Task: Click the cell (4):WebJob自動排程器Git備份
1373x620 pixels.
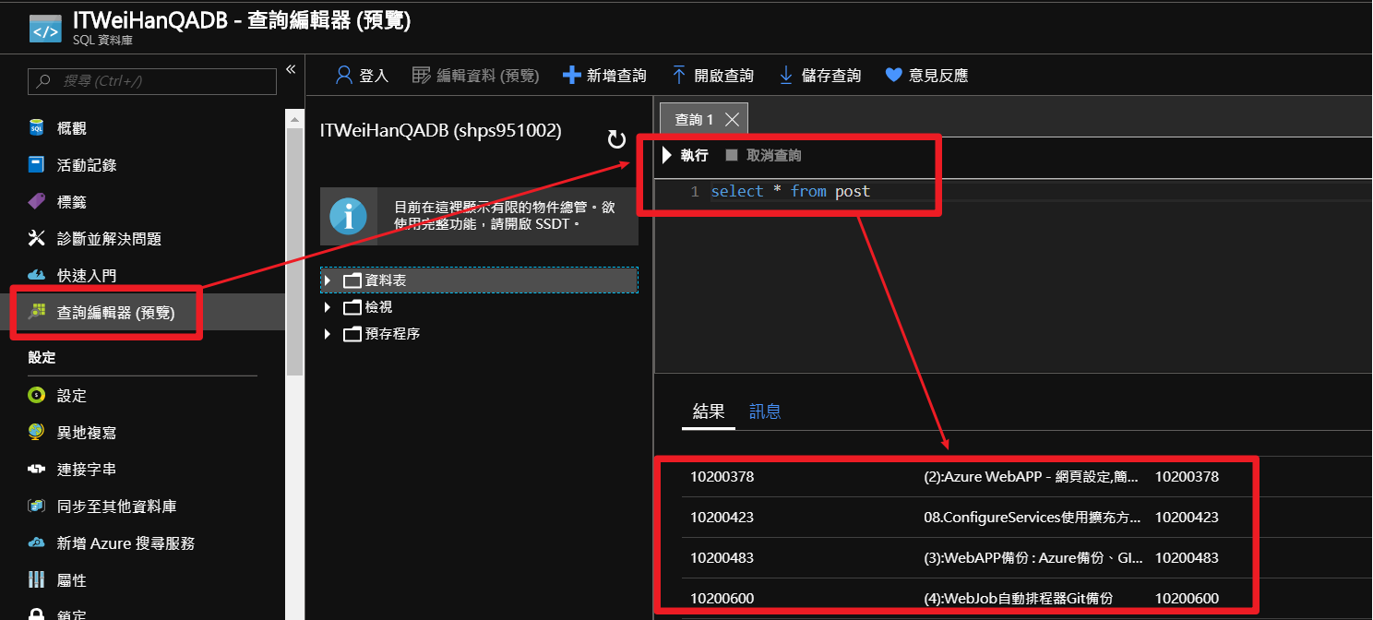Action: click(1018, 599)
